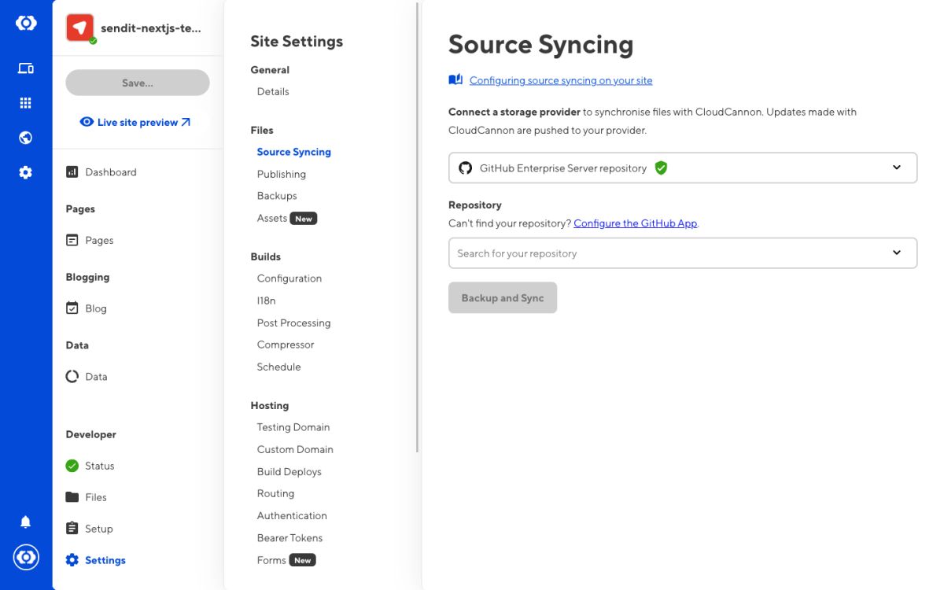Expand the storage provider dropdown
The width and height of the screenshot is (944, 590).
tap(896, 168)
